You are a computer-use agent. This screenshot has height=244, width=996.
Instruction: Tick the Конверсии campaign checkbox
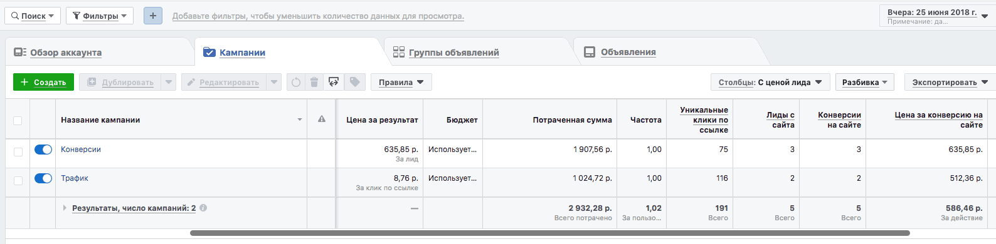pyautogui.click(x=18, y=151)
